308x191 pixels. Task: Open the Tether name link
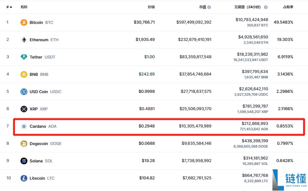36,57
